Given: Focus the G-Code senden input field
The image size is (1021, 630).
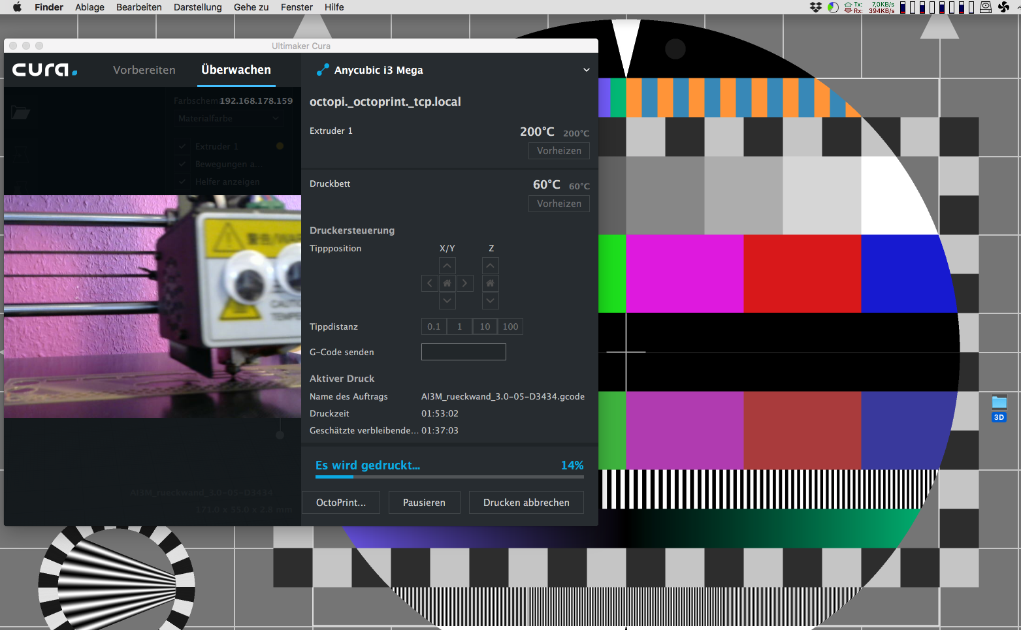Looking at the screenshot, I should [463, 352].
